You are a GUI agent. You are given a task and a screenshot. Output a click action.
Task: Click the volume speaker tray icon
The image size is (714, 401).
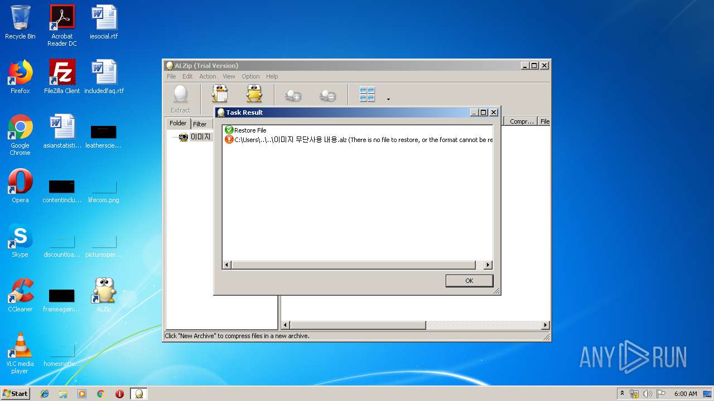[x=647, y=394]
